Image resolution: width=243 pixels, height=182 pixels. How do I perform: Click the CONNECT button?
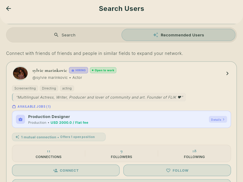click(x=66, y=170)
